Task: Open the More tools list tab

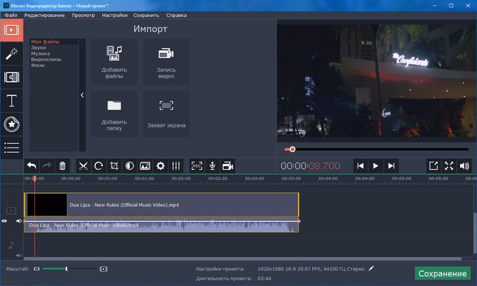Action: click(12, 147)
